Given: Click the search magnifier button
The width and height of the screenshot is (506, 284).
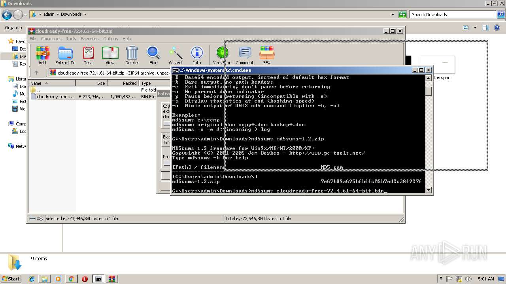Looking at the screenshot, I should click(501, 15).
